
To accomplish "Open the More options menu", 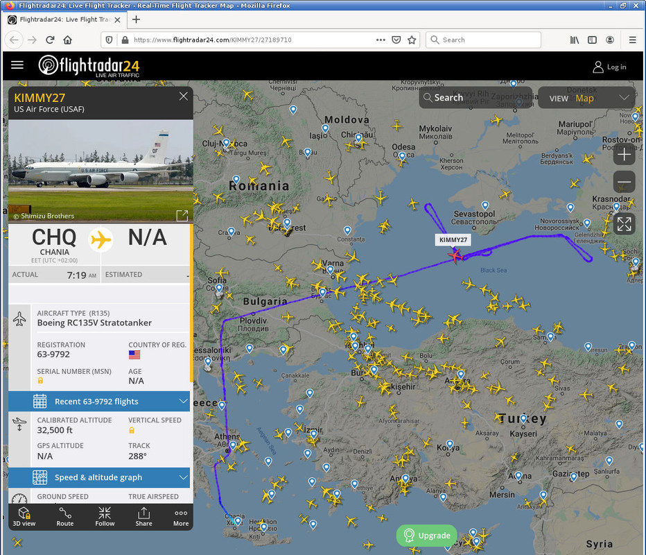I will (181, 517).
